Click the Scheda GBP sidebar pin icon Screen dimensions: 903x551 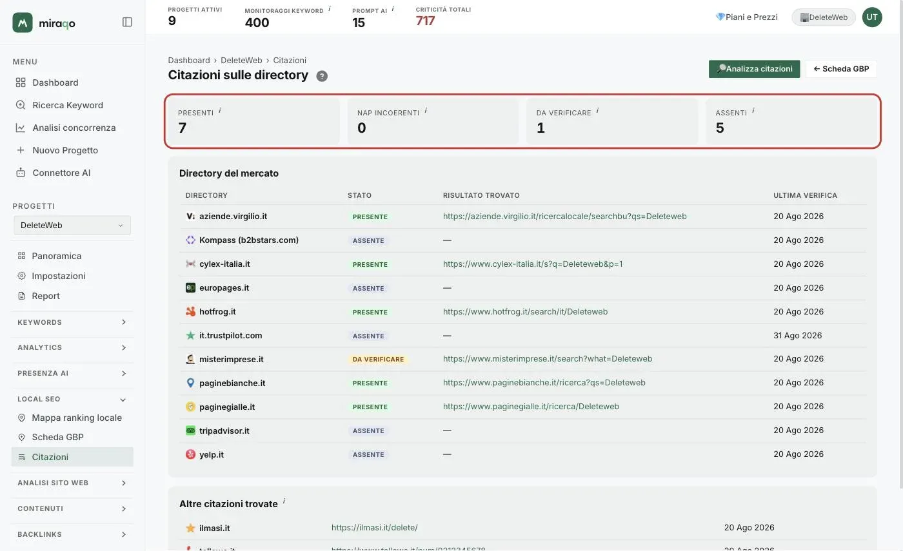click(21, 437)
